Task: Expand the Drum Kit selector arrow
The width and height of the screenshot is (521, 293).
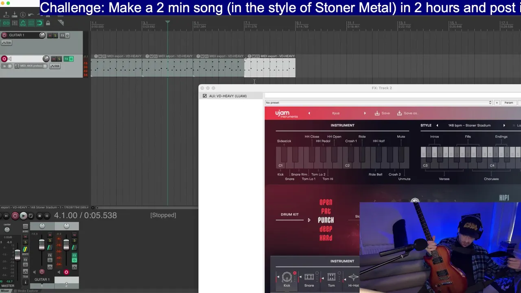Action: [x=309, y=220]
